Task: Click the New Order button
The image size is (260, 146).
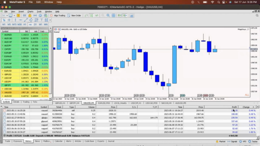Action: [x=74, y=15]
